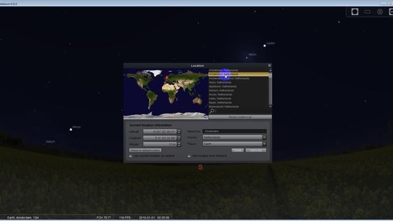The width and height of the screenshot is (393, 221).
Task: Select Apeldoorn, Netherlands in the list
Action: [x=222, y=87]
